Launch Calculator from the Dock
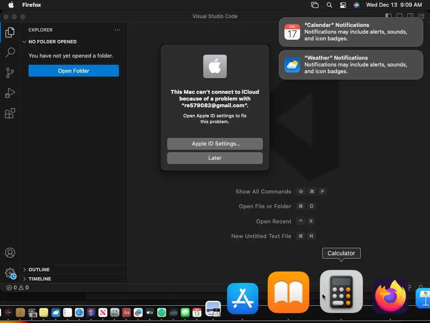The width and height of the screenshot is (430, 323). pyautogui.click(x=341, y=291)
